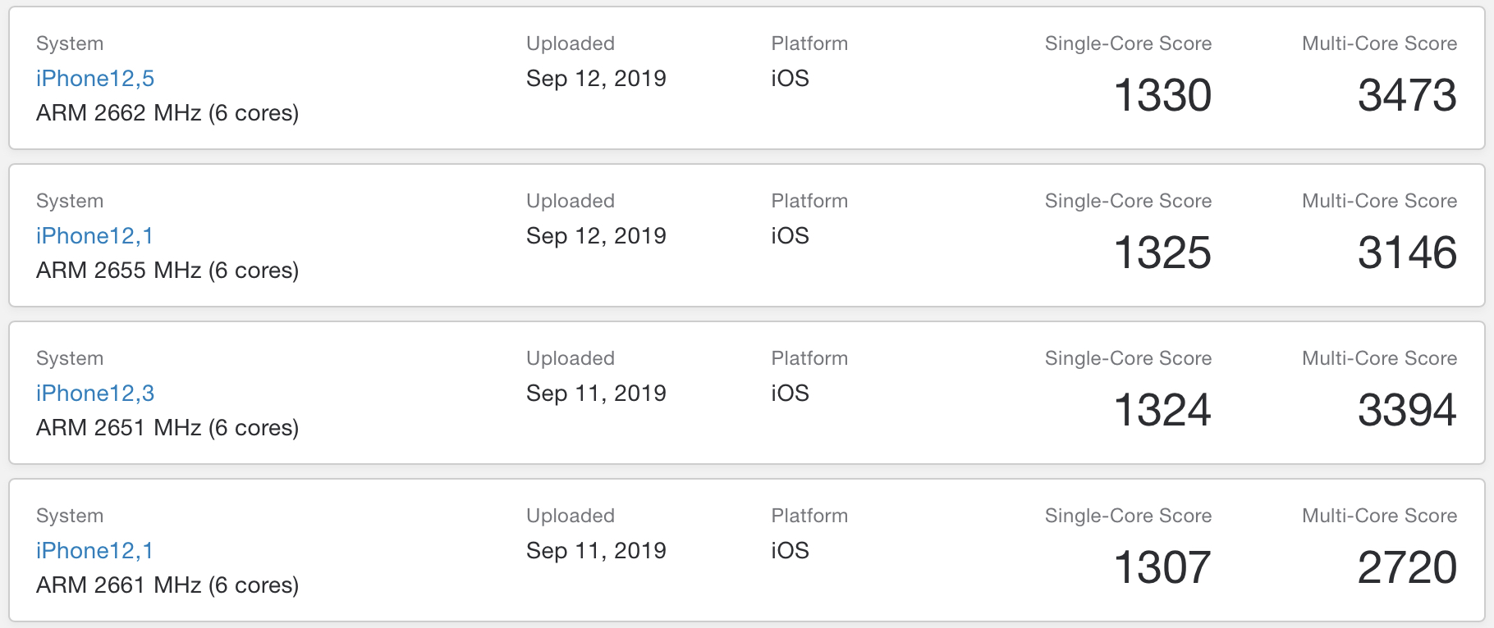This screenshot has width=1494, height=628.
Task: Click the 1324 single-core score
Action: pyautogui.click(x=1162, y=410)
